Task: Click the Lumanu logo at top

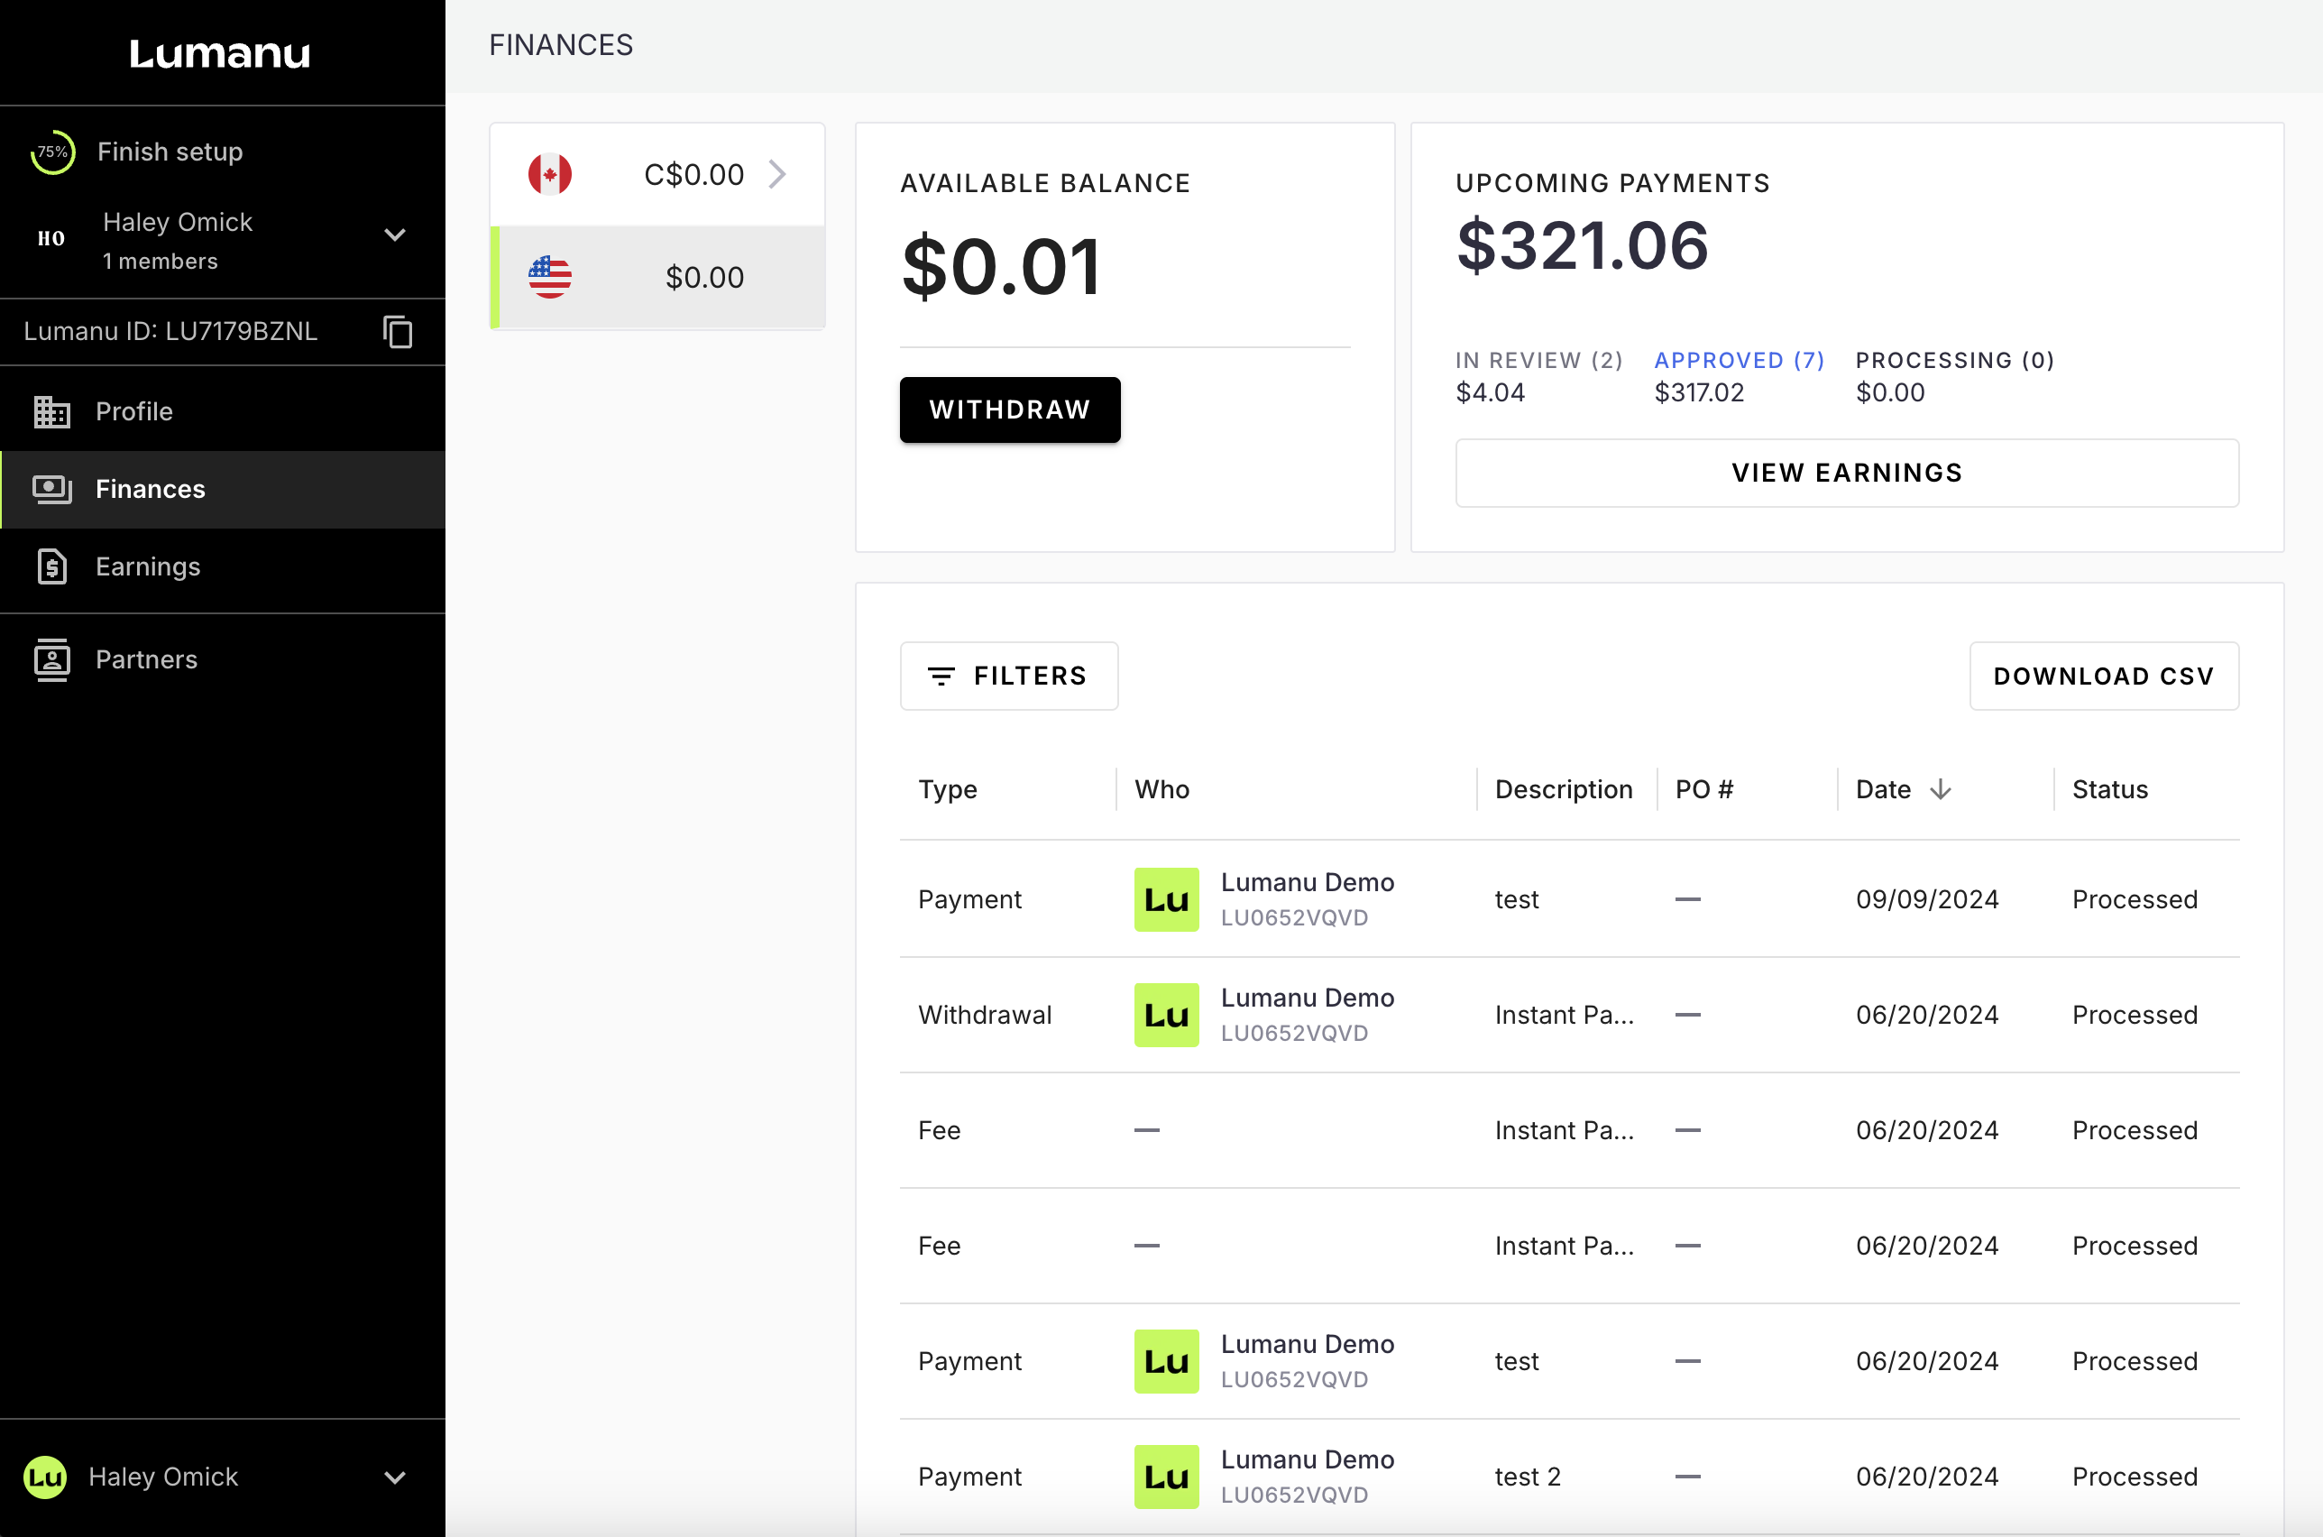Action: point(220,53)
